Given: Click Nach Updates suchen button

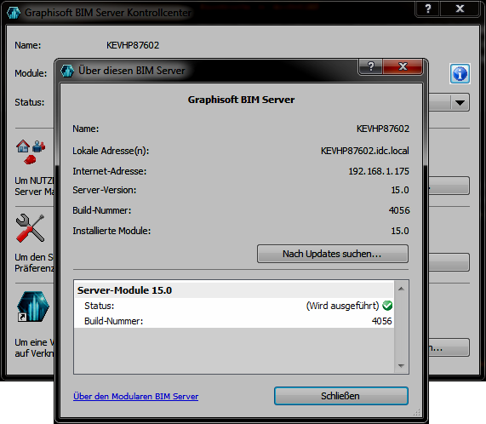Looking at the screenshot, I should (x=333, y=254).
